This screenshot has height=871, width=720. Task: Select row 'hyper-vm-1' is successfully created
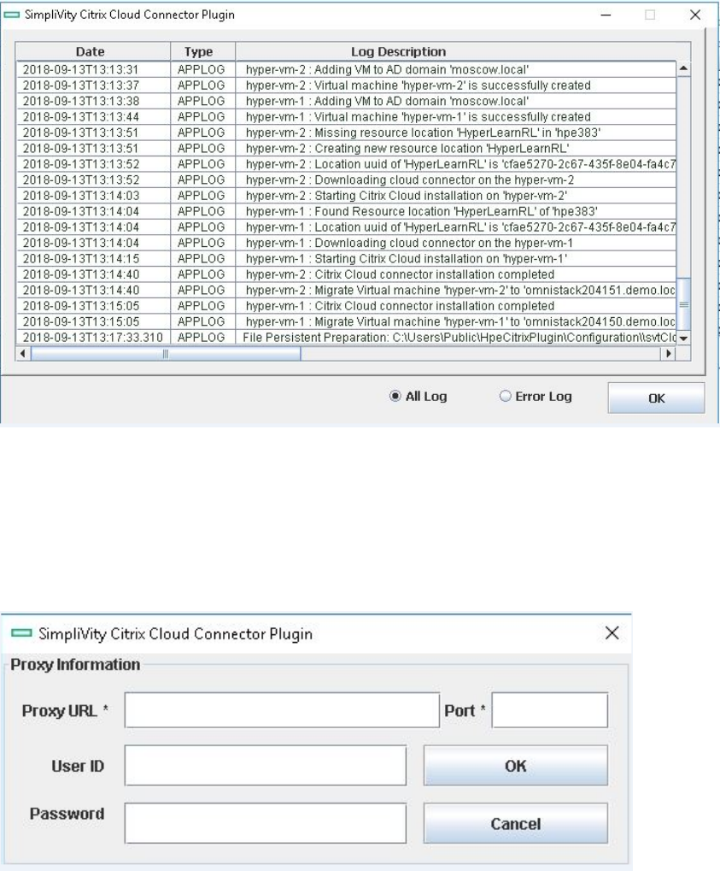pyautogui.click(x=346, y=116)
